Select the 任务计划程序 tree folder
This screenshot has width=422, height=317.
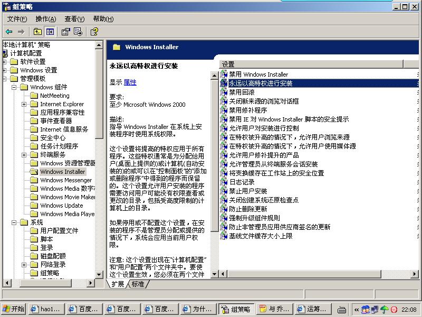tap(59, 146)
